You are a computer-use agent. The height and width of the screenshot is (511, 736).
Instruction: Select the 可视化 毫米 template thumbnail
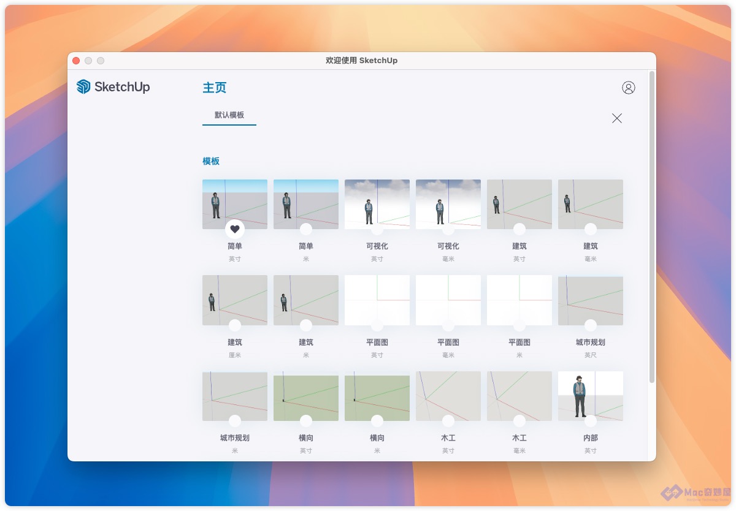[x=448, y=204]
